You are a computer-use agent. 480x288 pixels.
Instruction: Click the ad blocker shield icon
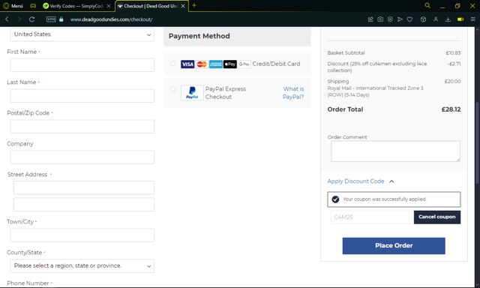tap(390, 19)
